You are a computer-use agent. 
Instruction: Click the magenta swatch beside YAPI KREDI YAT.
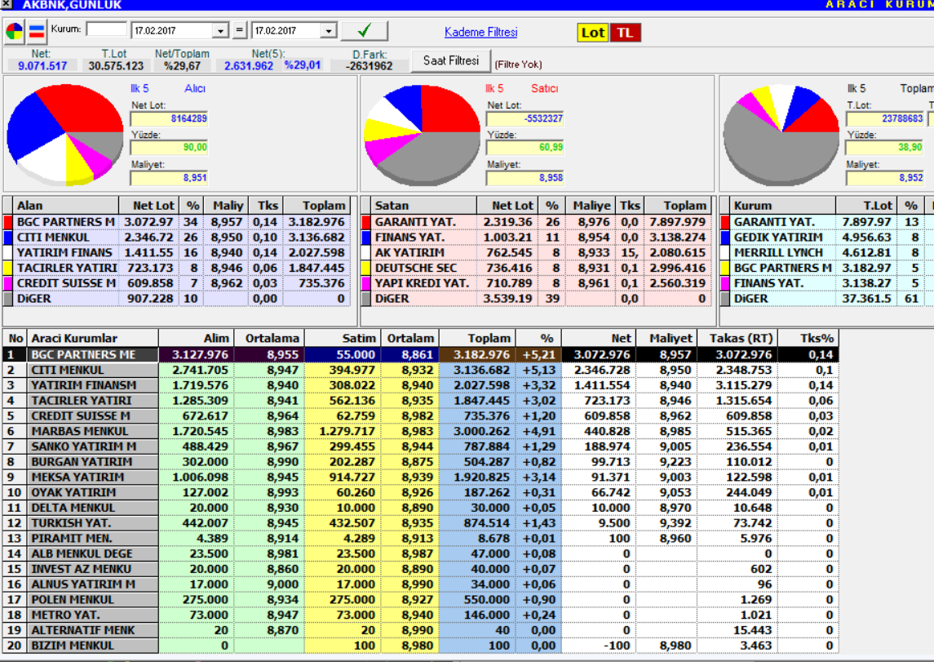click(365, 283)
